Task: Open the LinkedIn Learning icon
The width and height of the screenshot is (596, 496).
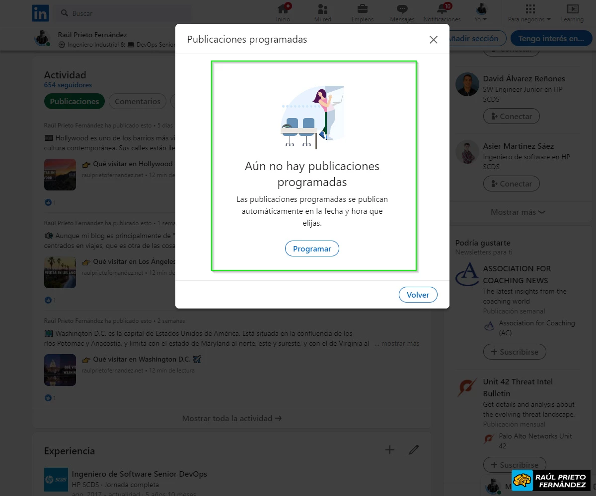Action: coord(572,12)
